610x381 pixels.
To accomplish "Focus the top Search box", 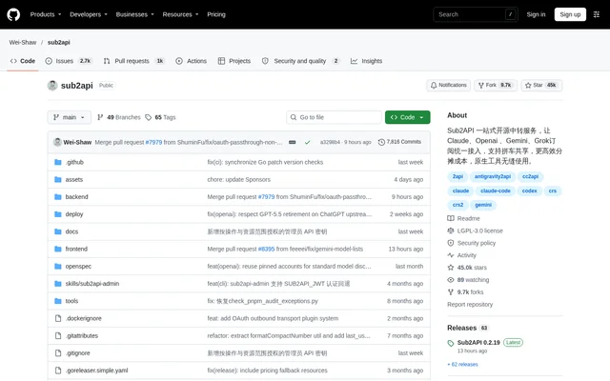I will coord(476,14).
